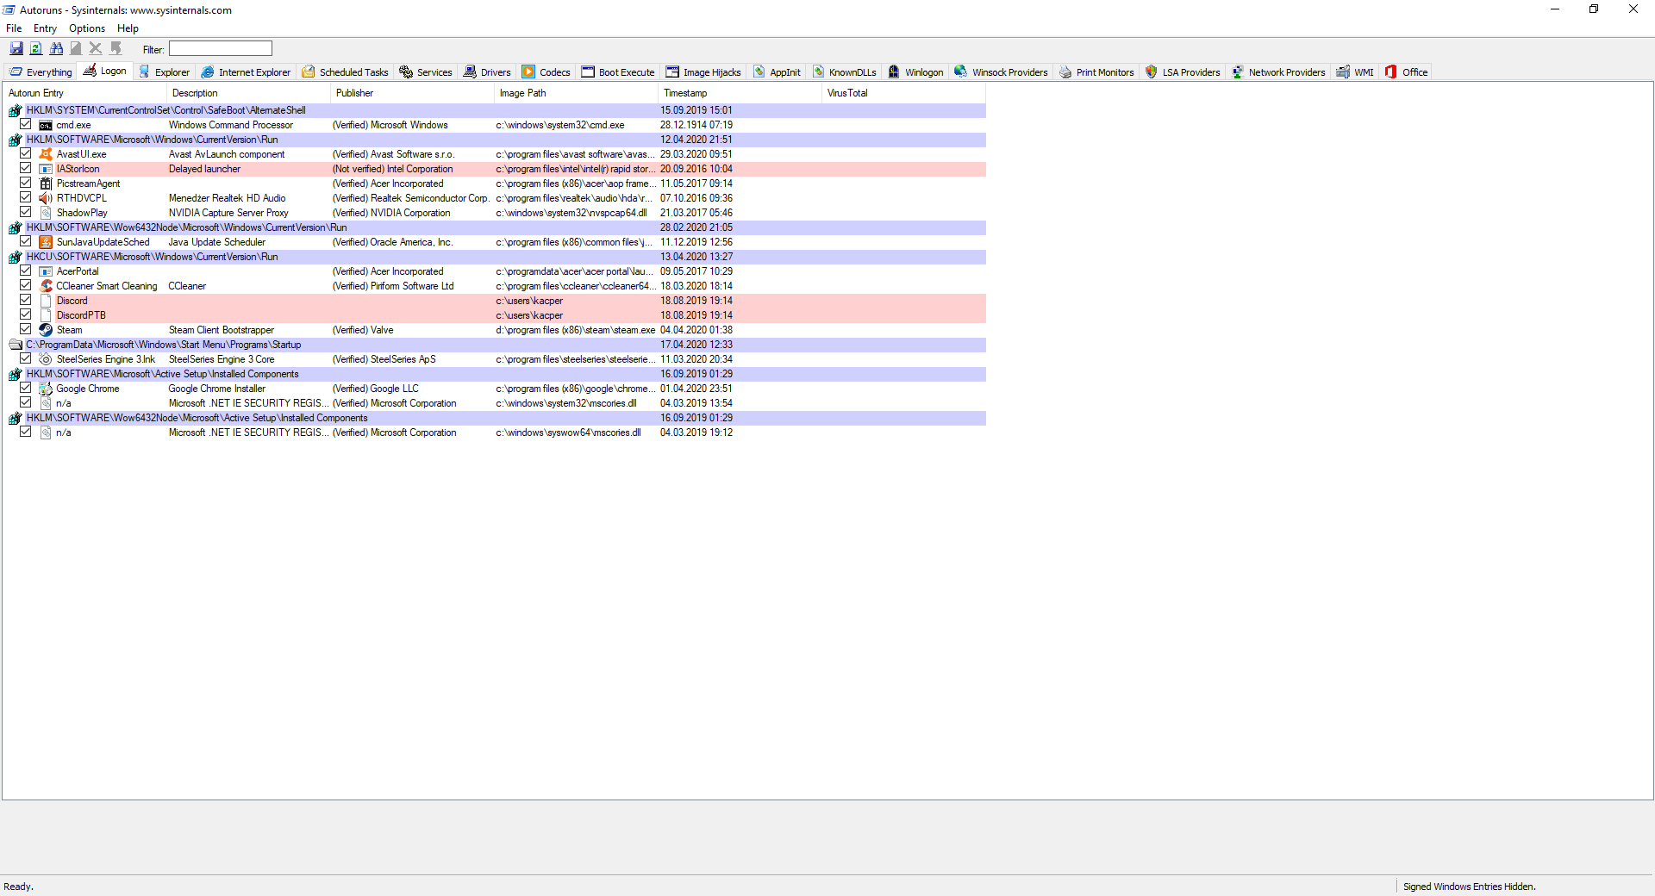This screenshot has height=896, width=1655.
Task: Click the CCleaner icon in CCleaner Smart Cleaning row
Action: point(46,286)
